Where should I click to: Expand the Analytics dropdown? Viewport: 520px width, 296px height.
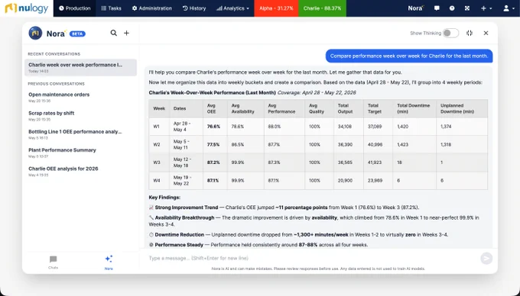[232, 8]
